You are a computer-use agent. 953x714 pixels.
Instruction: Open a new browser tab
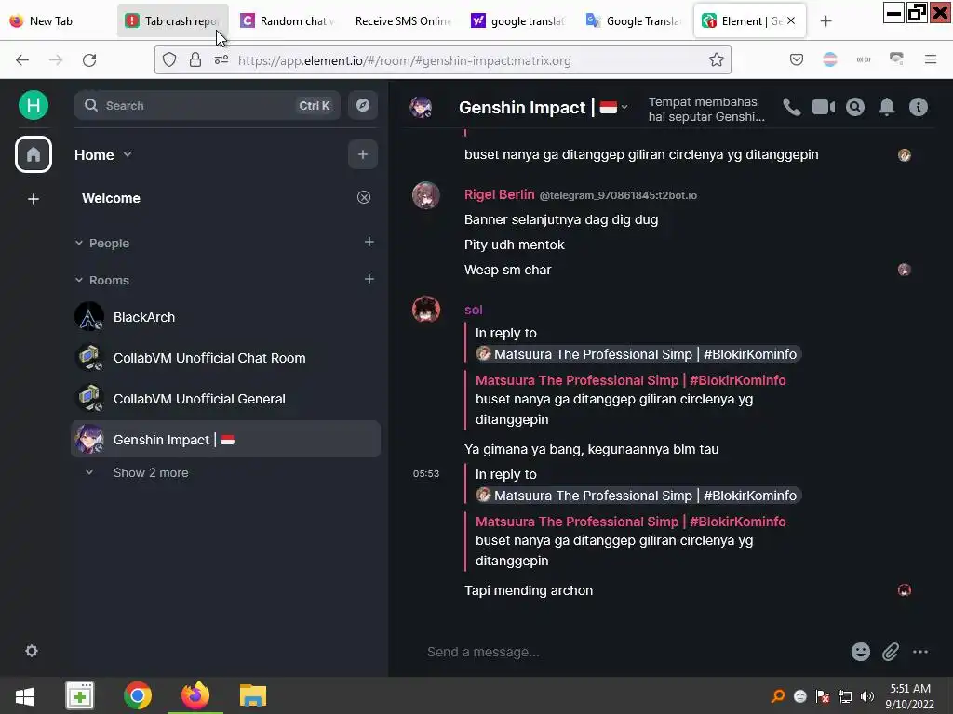pyautogui.click(x=825, y=21)
